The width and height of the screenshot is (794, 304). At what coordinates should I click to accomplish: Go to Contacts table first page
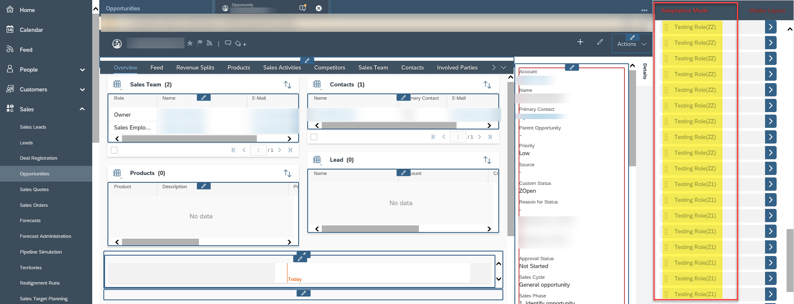pos(433,137)
